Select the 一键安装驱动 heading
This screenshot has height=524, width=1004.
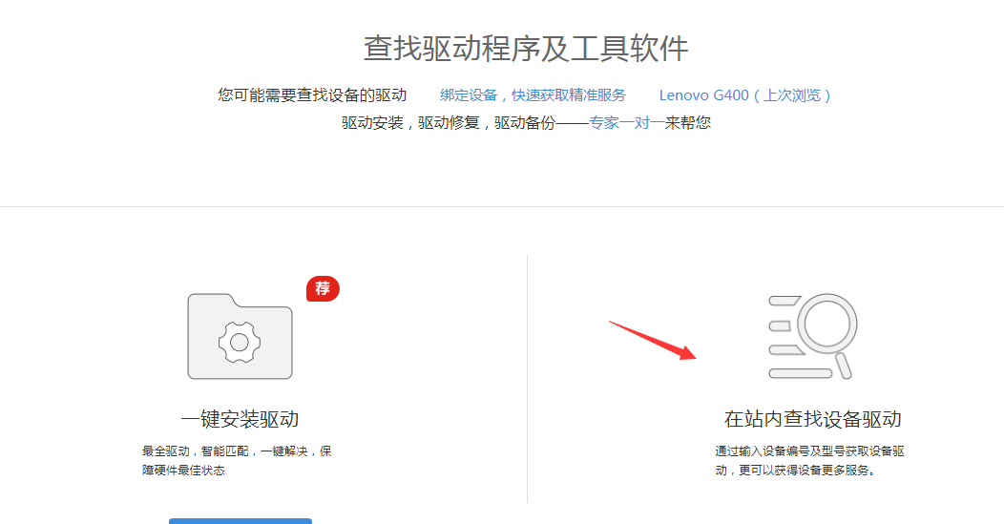point(241,419)
